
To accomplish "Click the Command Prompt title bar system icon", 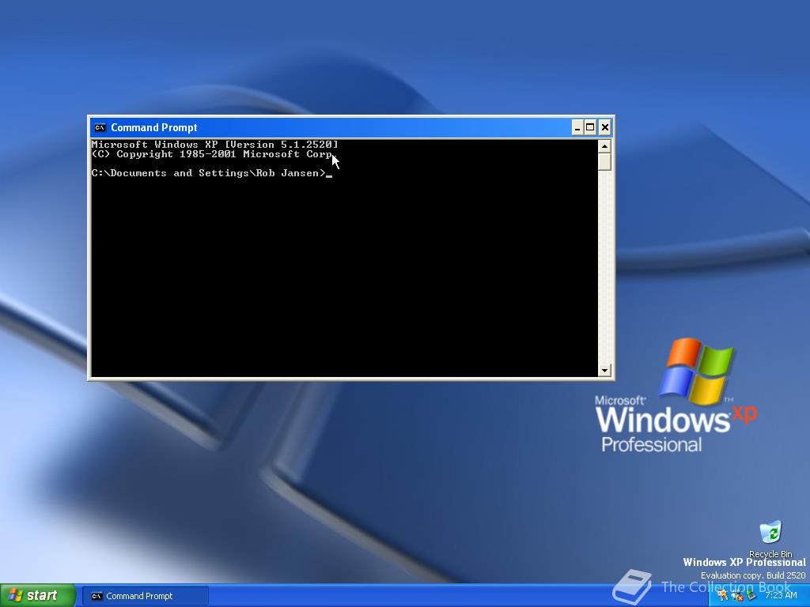I will coord(100,127).
